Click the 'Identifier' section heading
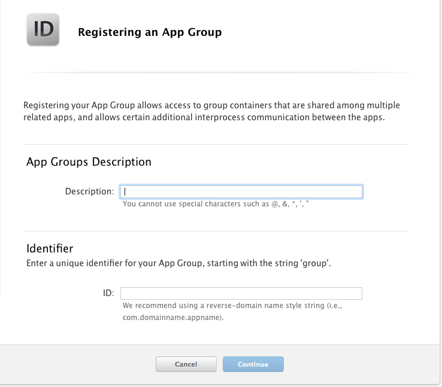The width and height of the screenshot is (442, 387). click(50, 248)
